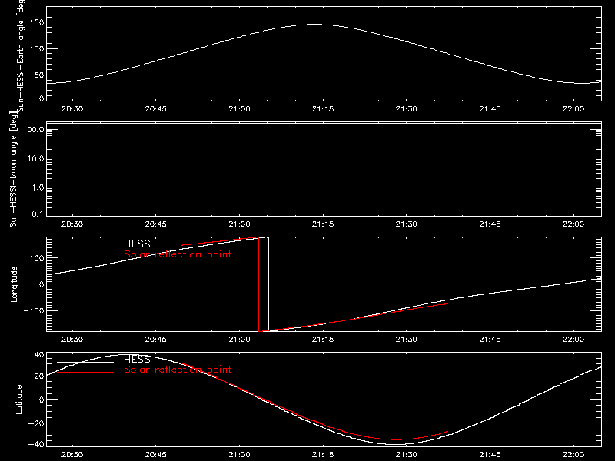Image resolution: width=615 pixels, height=461 pixels.
Task: Click the -20 tick on Latitude axis
Action: click(36, 423)
